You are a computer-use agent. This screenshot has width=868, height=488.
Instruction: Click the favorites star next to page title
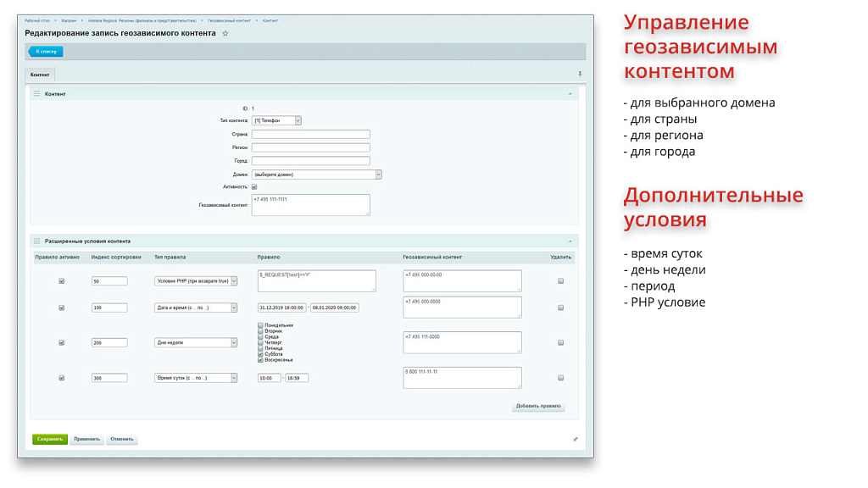225,34
